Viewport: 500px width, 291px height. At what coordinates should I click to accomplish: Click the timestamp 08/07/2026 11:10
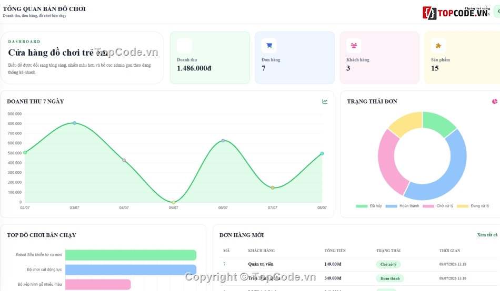[453, 278]
